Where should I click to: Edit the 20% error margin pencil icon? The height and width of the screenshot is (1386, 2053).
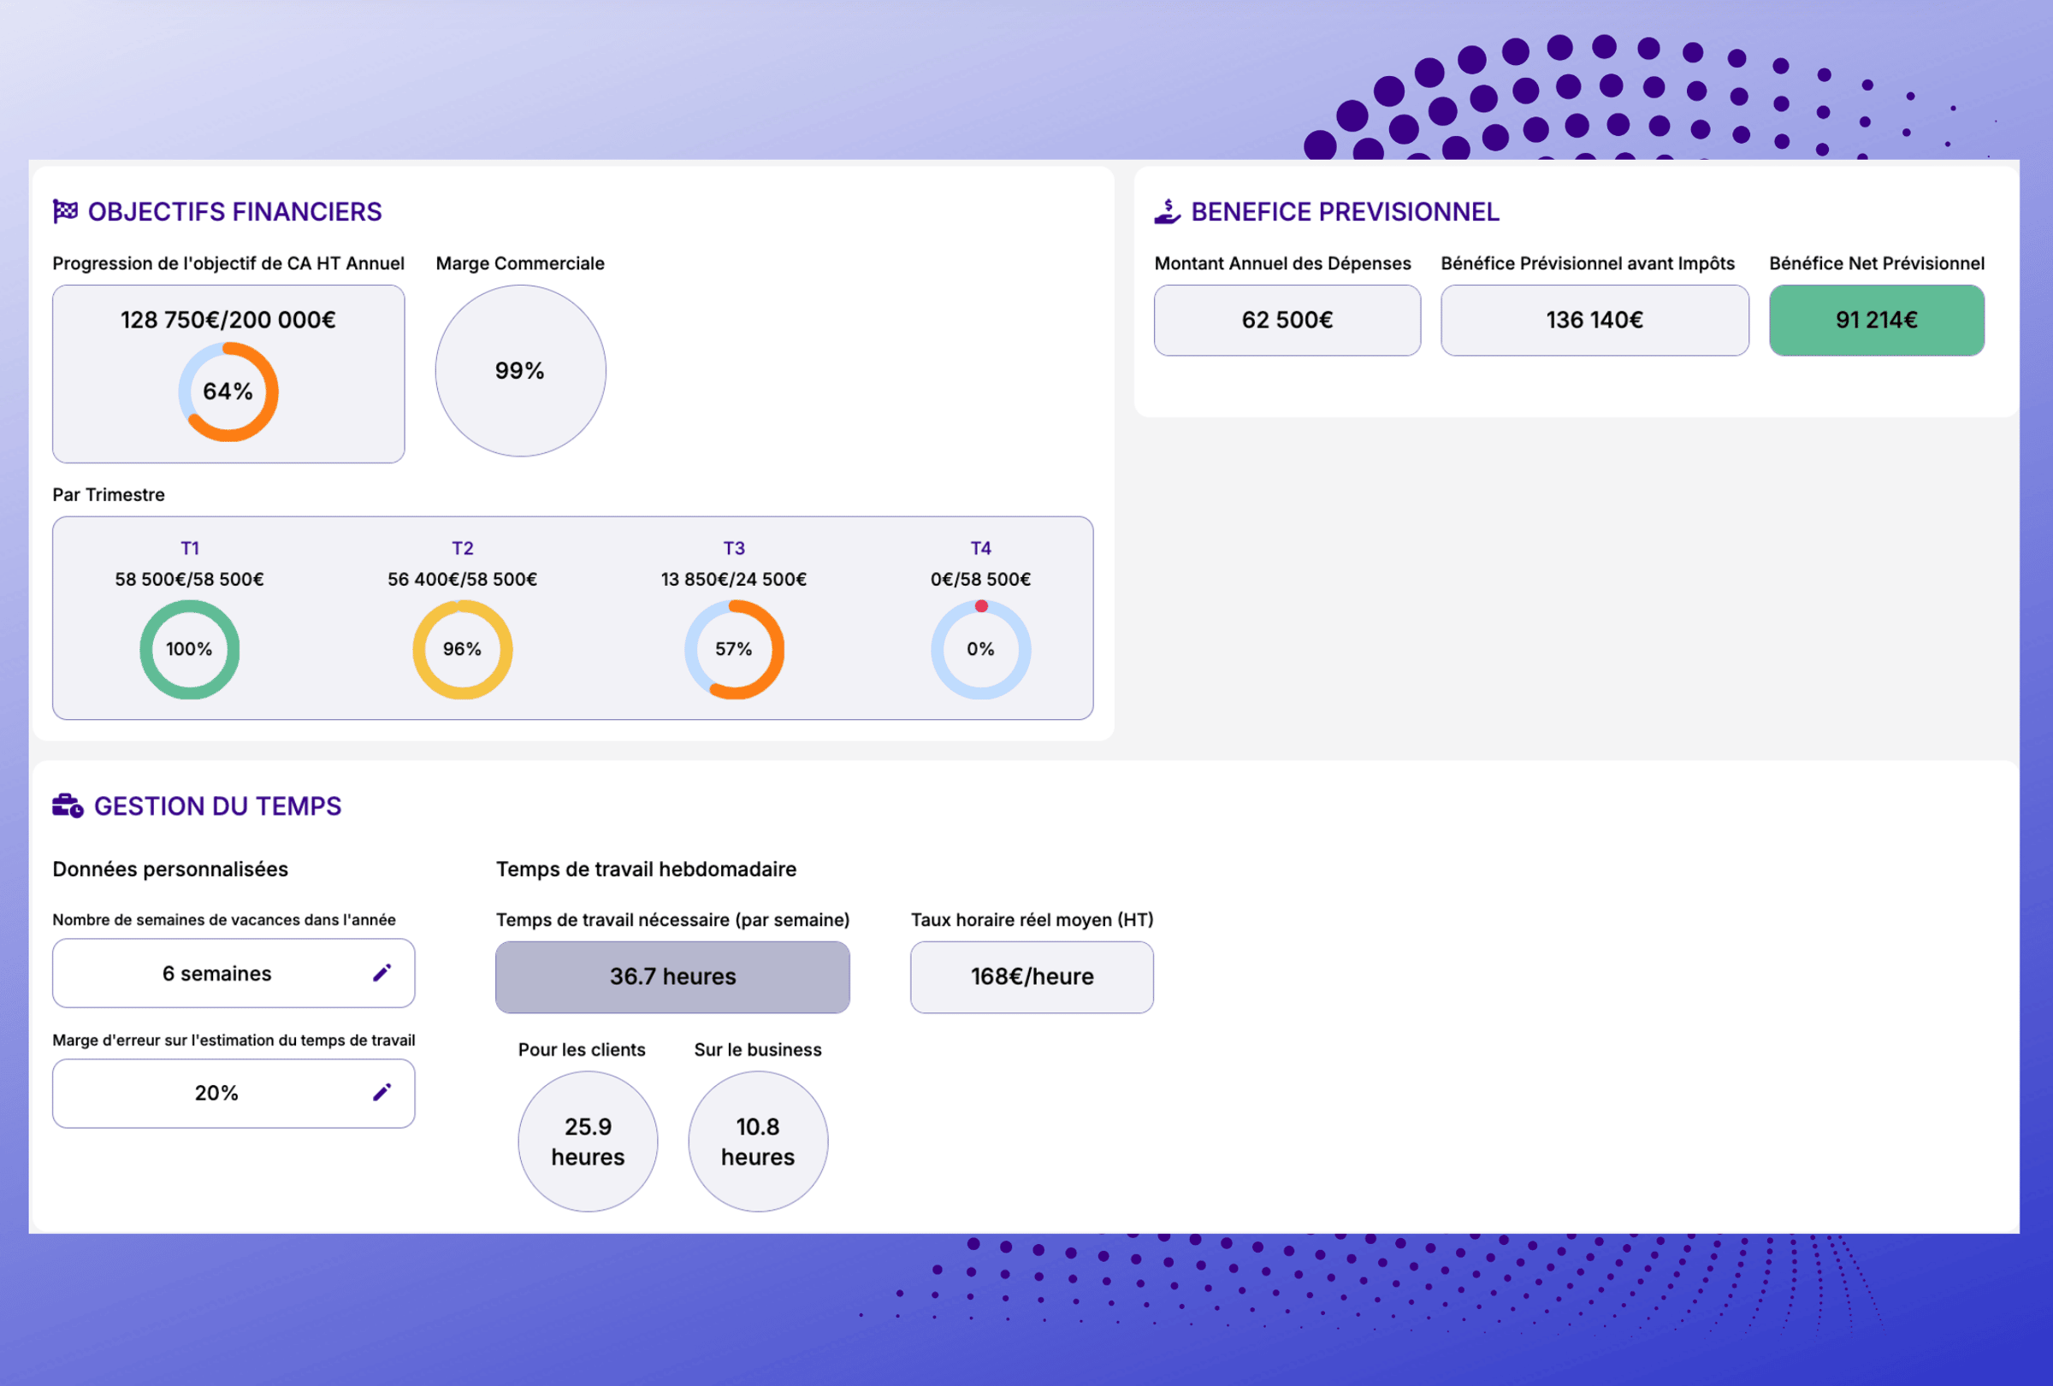382,1093
